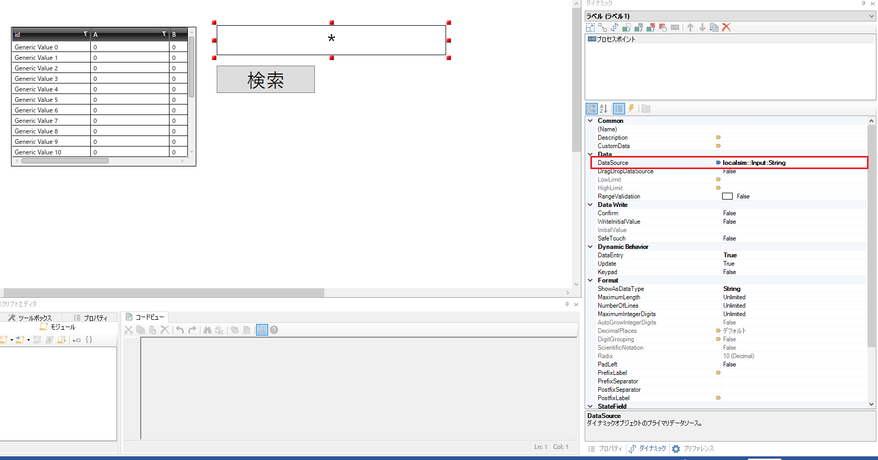Click the red pick hand dynamic icon
878x460 pixels.
coord(663,27)
